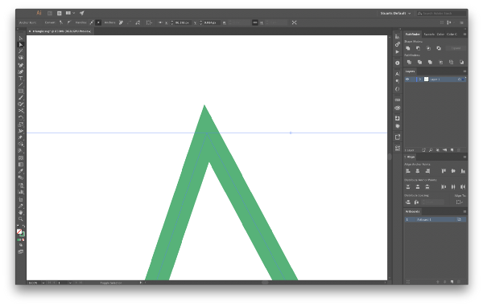483x306 pixels.
Task: Select the Magic Wand tool
Action: click(x=21, y=51)
